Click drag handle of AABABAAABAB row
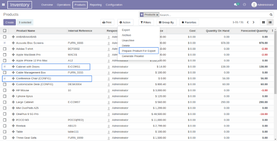This screenshot has height=141, width=277. coord(13,37)
